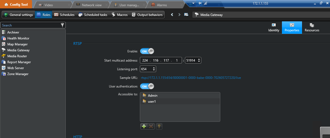The height and width of the screenshot is (138, 330).
Task: Toggle the RTSP Enable switch
Action: pyautogui.click(x=147, y=51)
